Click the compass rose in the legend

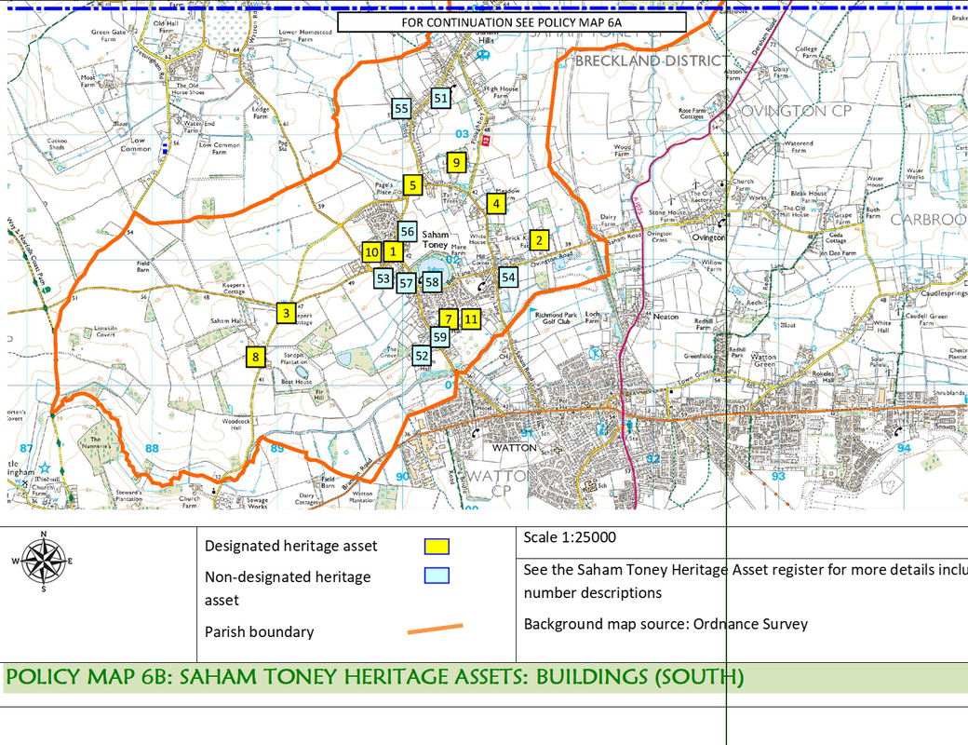[x=43, y=561]
